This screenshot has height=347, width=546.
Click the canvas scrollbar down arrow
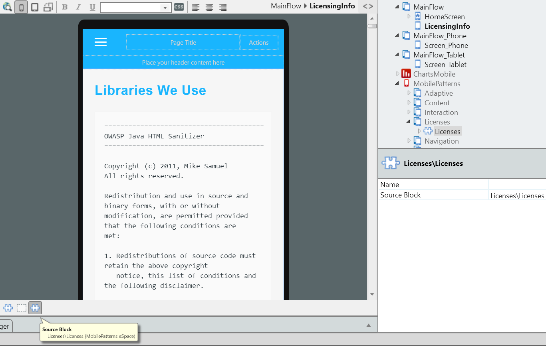(x=372, y=294)
